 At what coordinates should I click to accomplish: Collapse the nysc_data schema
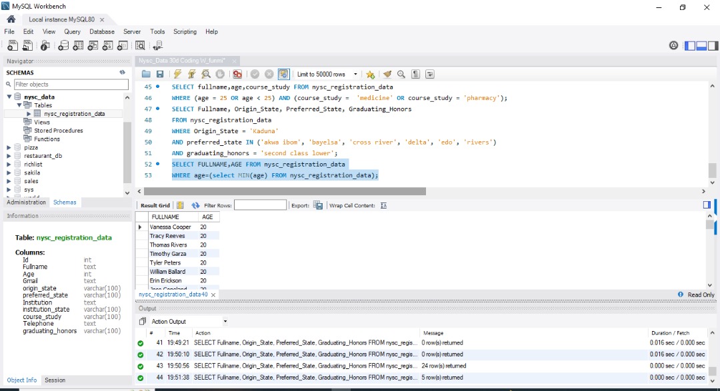pos(9,97)
